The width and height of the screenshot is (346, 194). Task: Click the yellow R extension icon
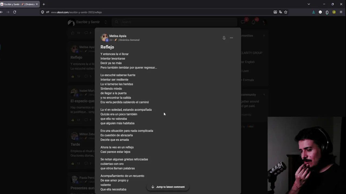(x=334, y=12)
